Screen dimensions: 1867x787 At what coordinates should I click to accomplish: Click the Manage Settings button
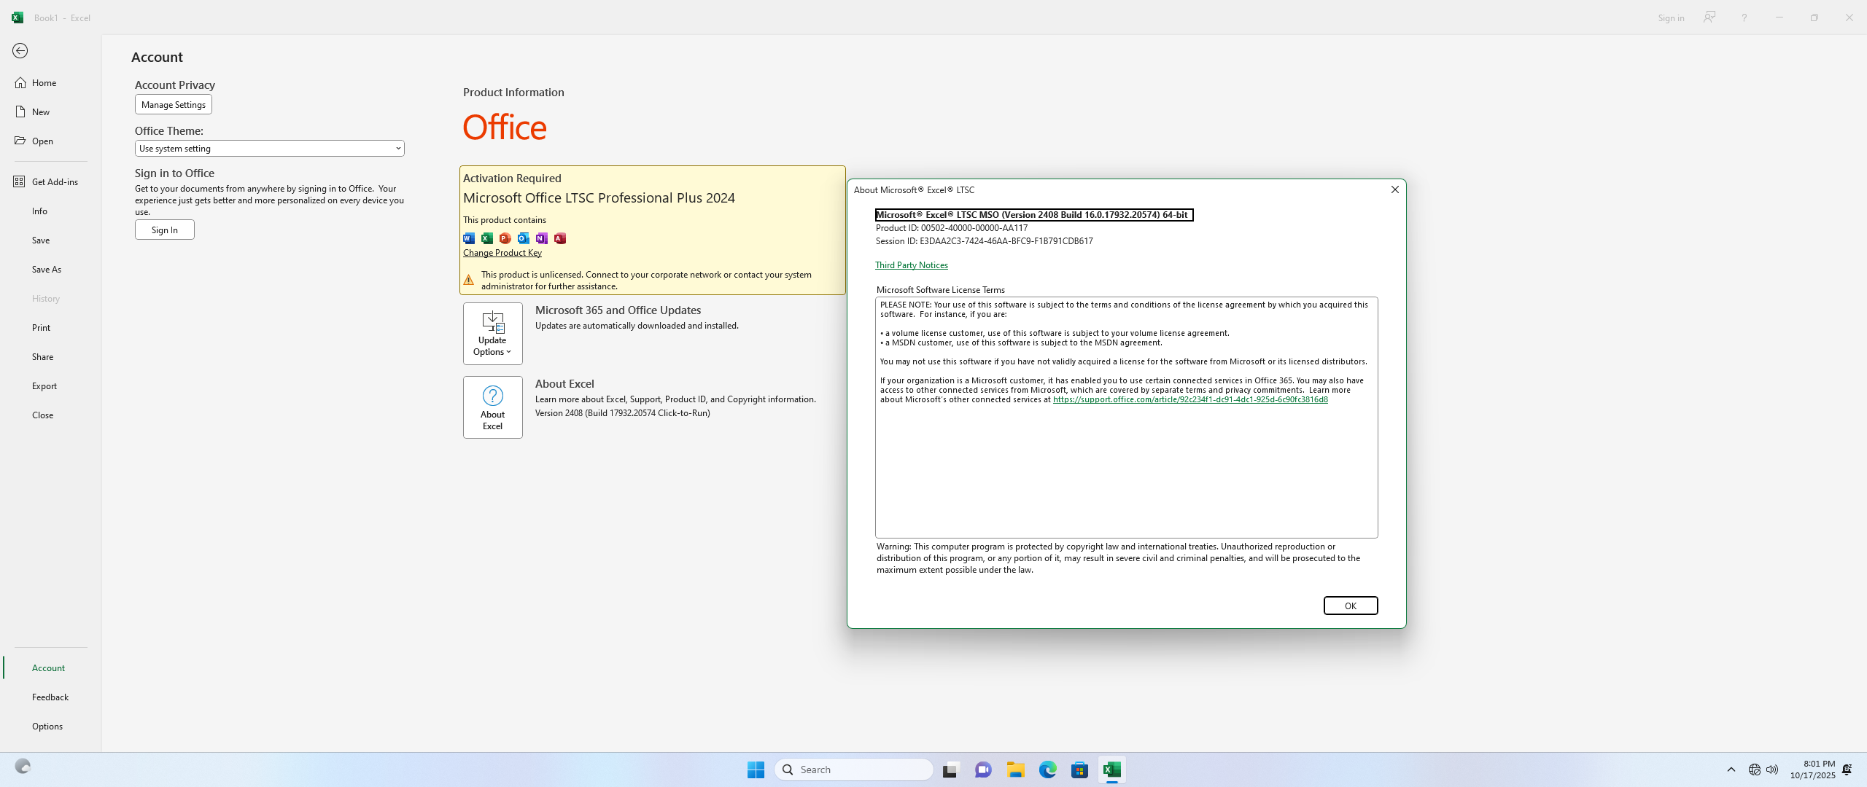173,104
